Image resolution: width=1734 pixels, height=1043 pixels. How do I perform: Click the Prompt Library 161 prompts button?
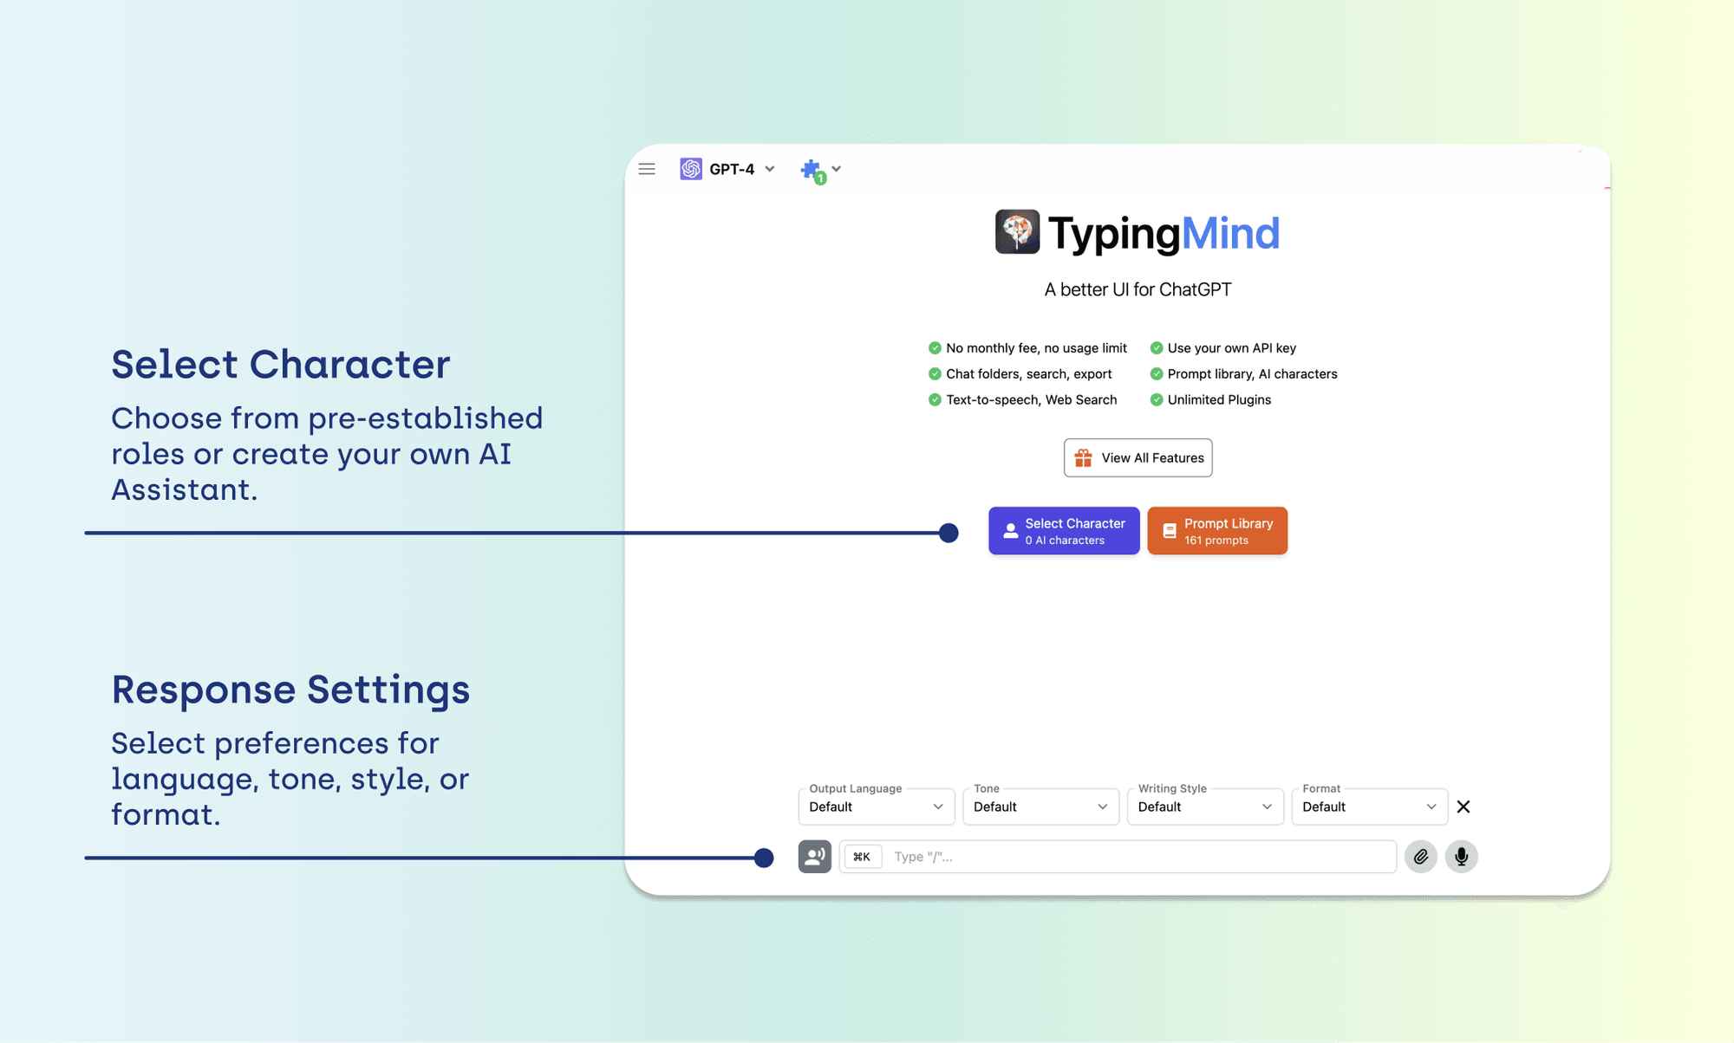pyautogui.click(x=1217, y=529)
